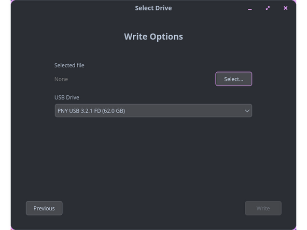This screenshot has height=230, width=307.
Task: Open the USB Drive dropdown
Action: tap(153, 111)
